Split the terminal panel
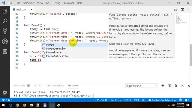192x108 pixels. point(169,86)
